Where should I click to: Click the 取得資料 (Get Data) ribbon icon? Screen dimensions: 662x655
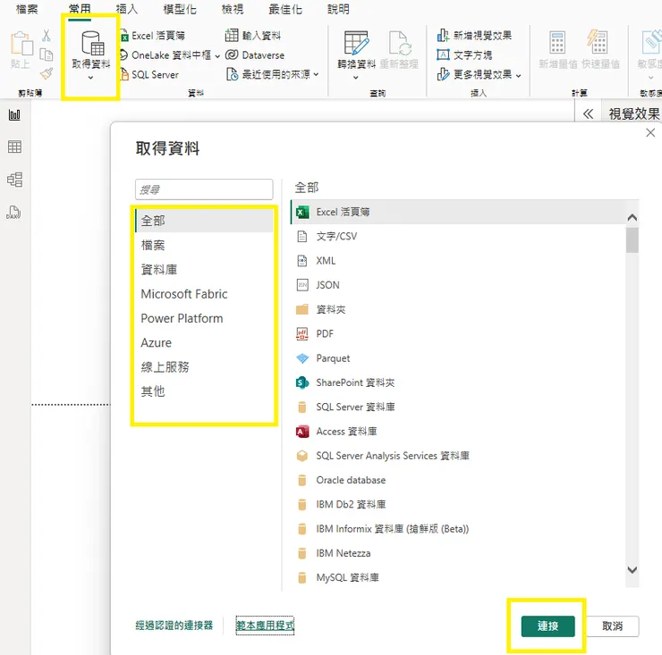tap(92, 43)
